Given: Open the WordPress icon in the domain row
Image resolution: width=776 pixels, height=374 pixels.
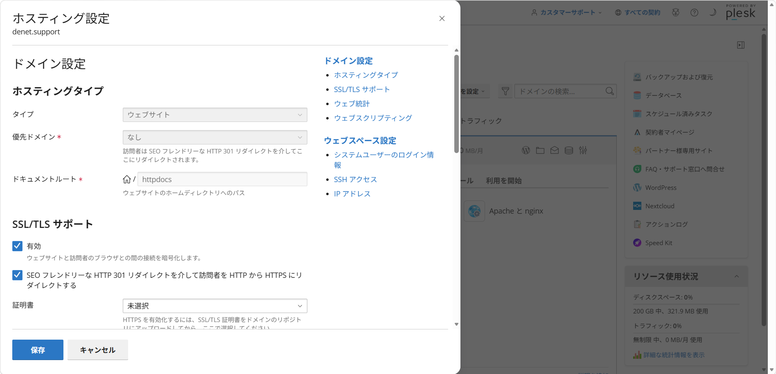Looking at the screenshot, I should 526,150.
